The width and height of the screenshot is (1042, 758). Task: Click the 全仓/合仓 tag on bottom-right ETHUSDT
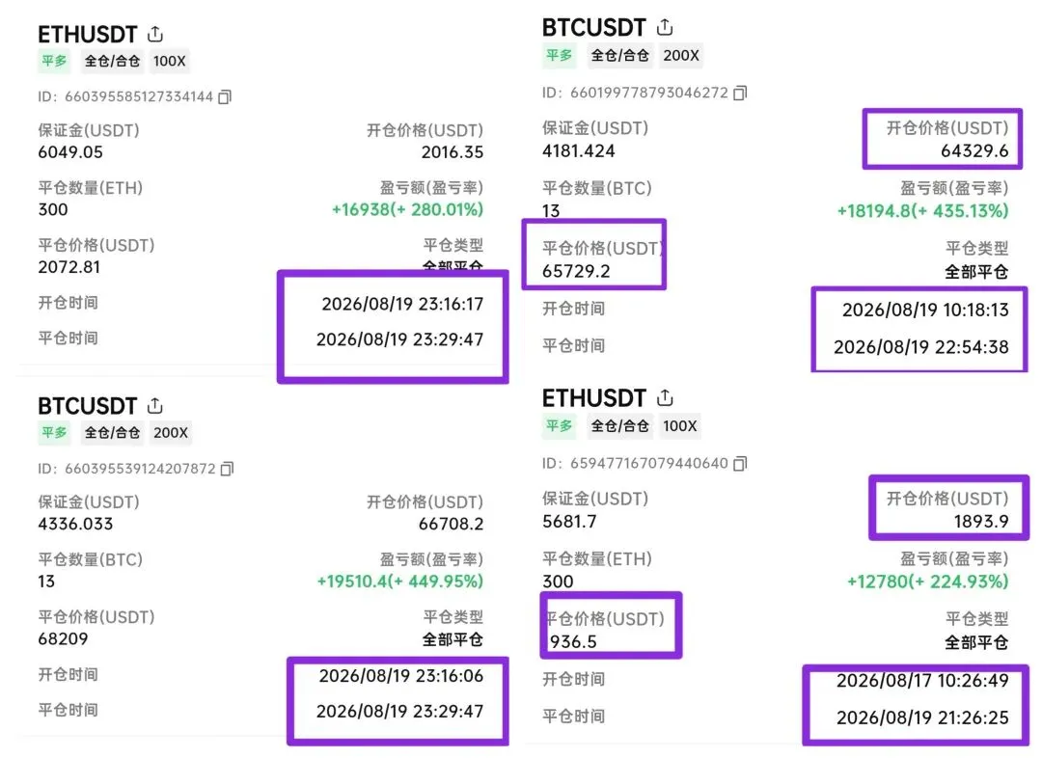pos(619,426)
